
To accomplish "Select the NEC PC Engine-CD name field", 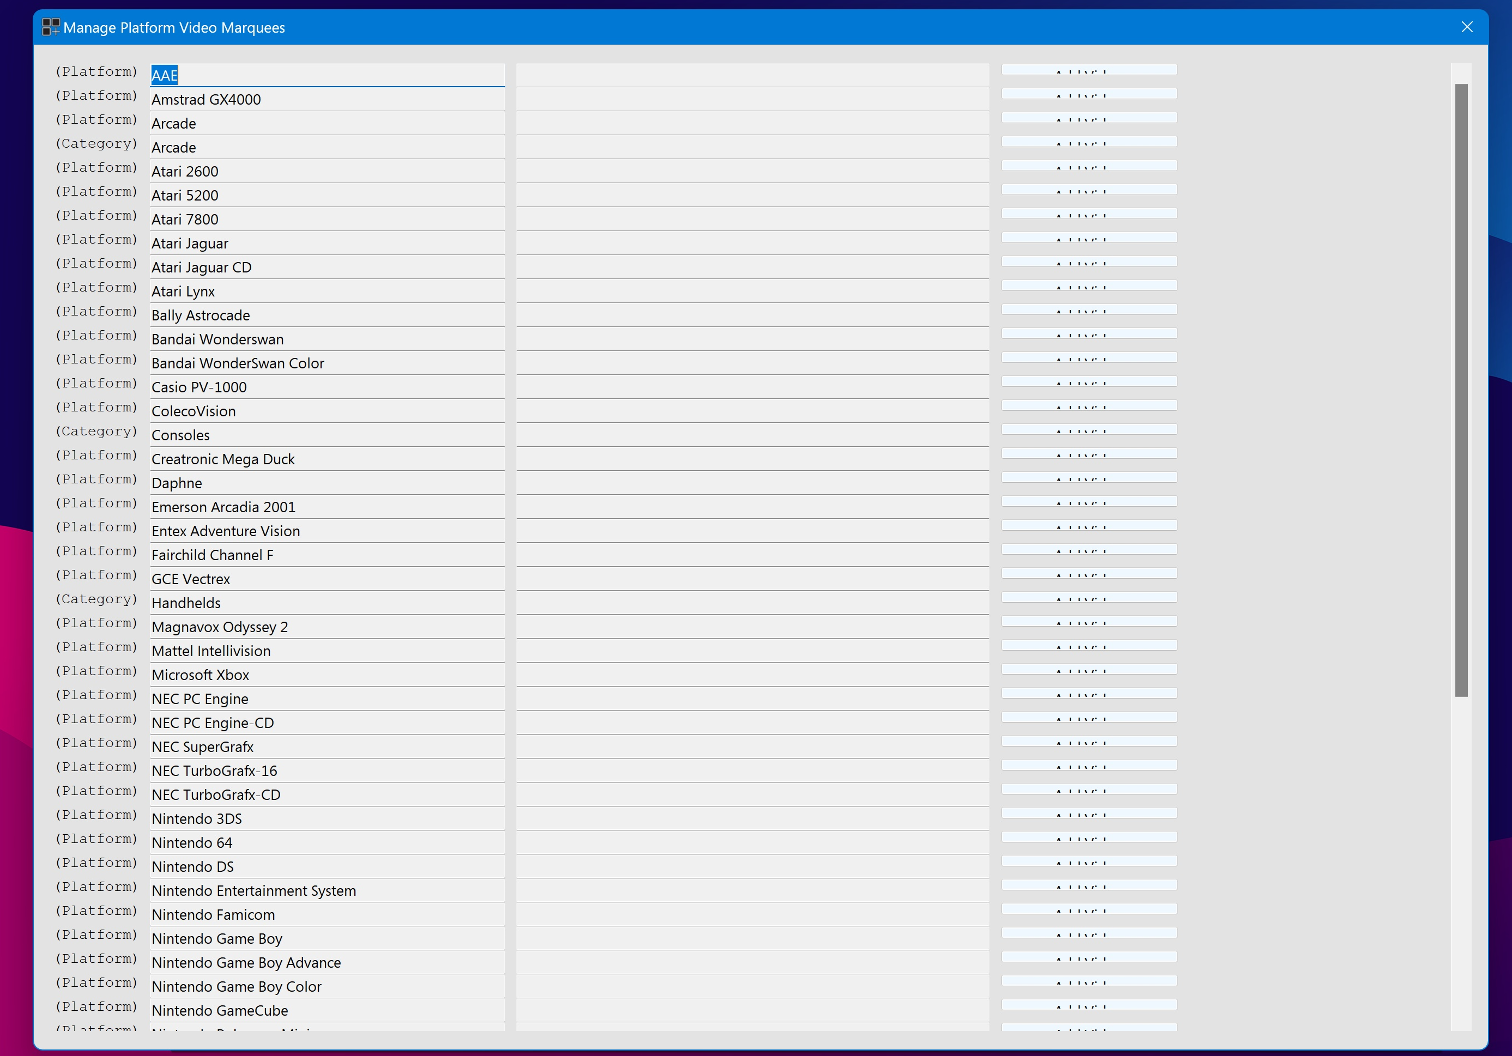I will pos(327,723).
